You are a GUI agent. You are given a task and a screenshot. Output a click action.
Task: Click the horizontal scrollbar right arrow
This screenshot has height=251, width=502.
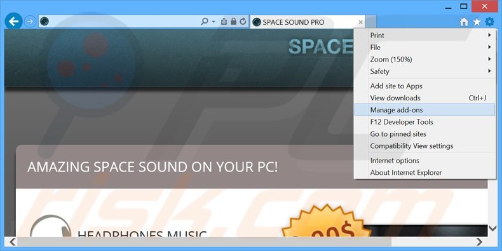[479, 241]
